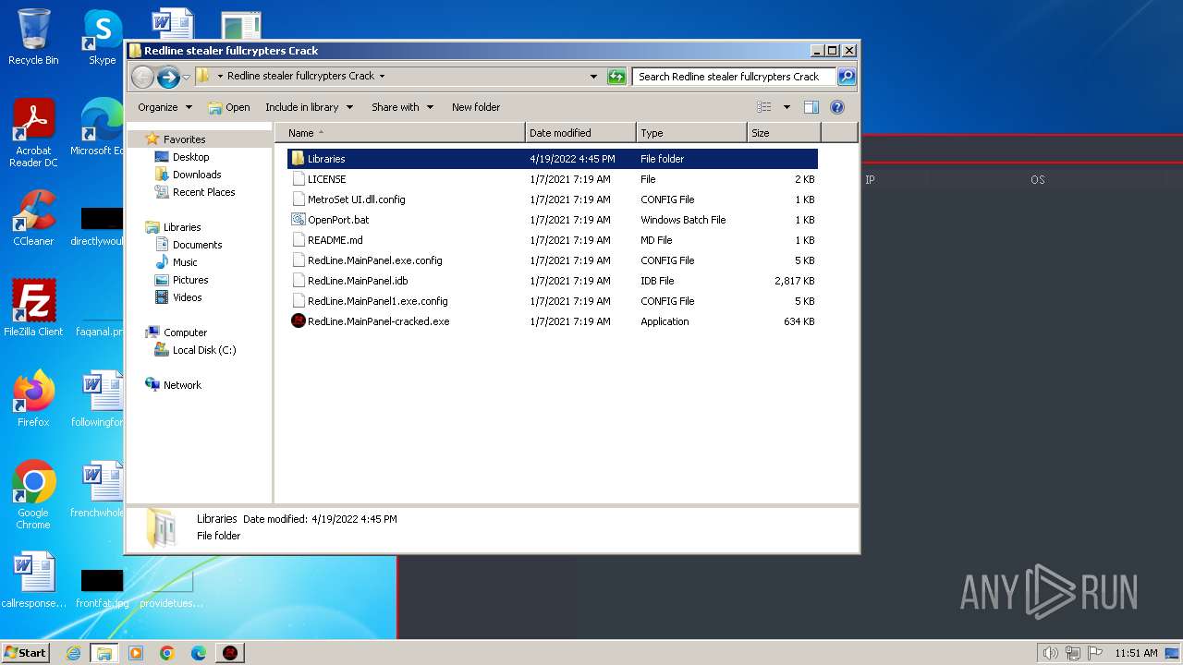This screenshot has width=1183, height=665.
Task: Click Redline stealer fullcrypters Crack breadcrumb
Action: click(x=300, y=77)
